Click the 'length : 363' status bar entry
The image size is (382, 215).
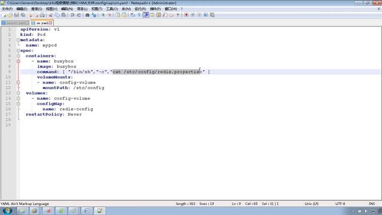pyautogui.click(x=186, y=204)
